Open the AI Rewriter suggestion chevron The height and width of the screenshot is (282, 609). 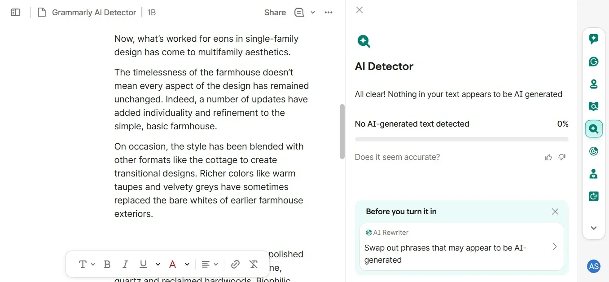pos(554,247)
